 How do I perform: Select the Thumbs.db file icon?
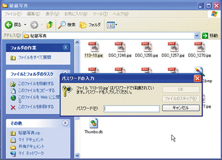tap(94, 123)
